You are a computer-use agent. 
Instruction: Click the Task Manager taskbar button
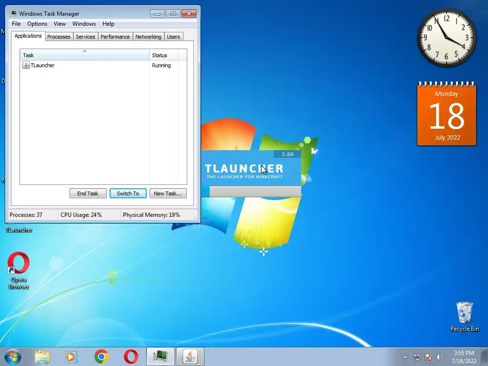click(x=161, y=356)
